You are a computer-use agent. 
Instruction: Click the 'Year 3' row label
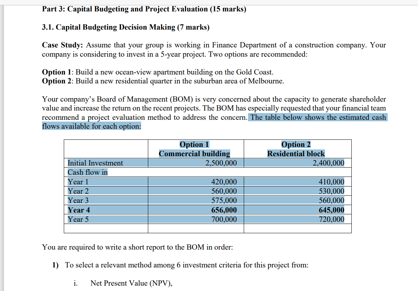[x=78, y=200]
